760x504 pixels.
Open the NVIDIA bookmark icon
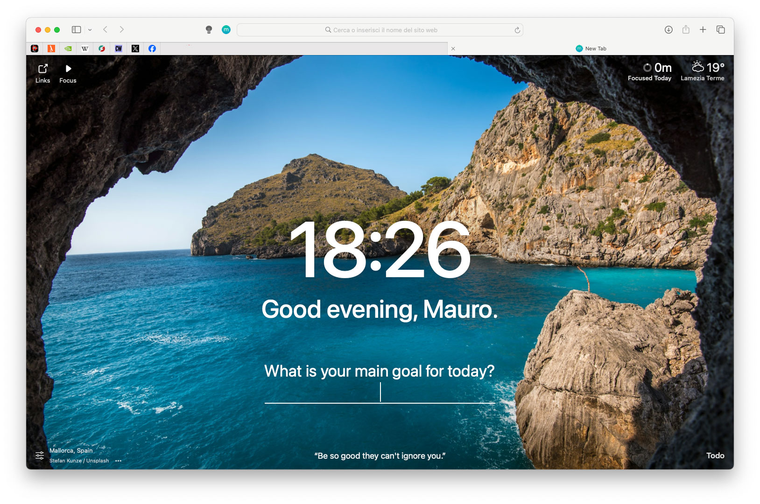[x=68, y=48]
